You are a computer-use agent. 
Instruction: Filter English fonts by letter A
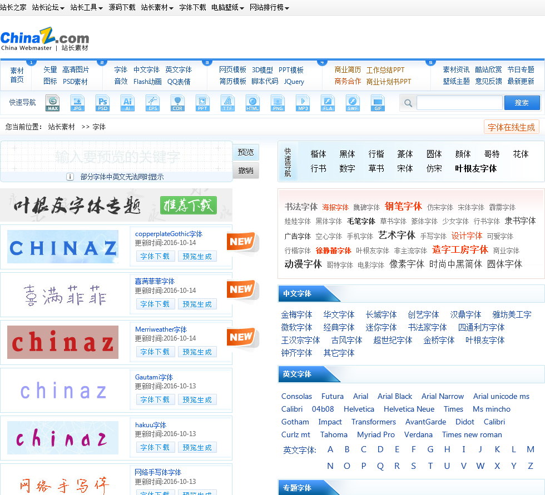coord(330,449)
